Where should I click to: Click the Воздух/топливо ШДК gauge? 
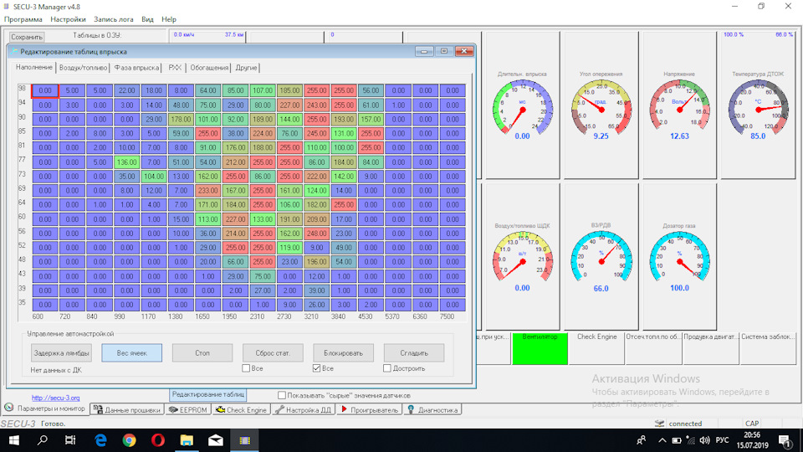522,257
